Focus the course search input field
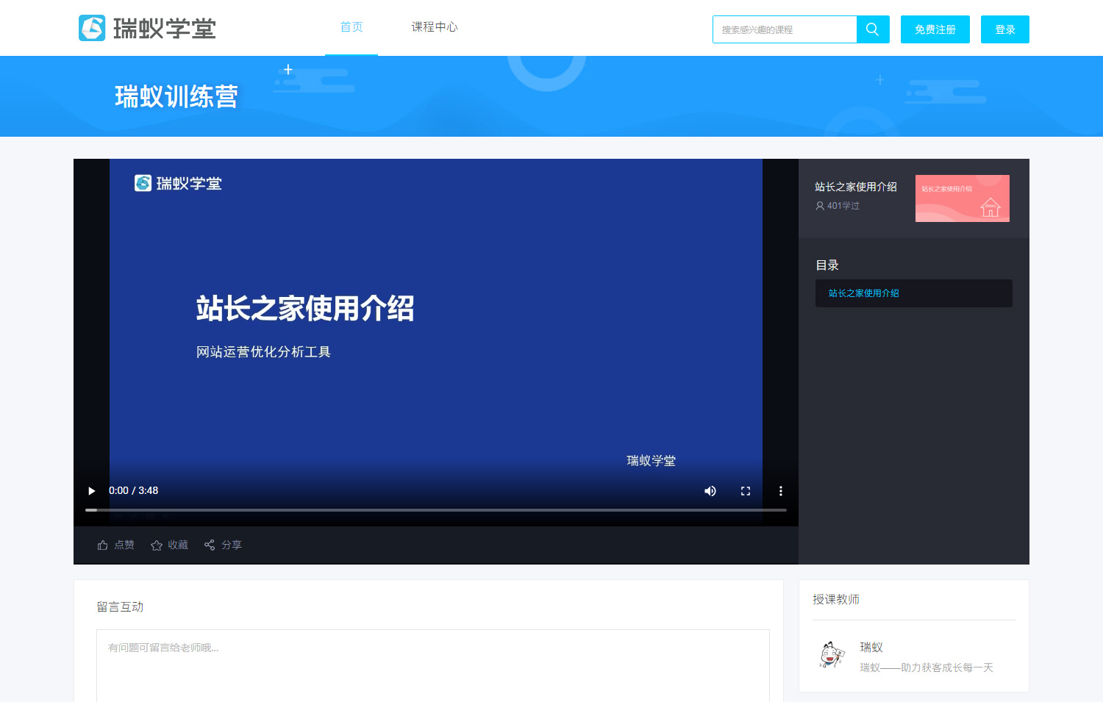Viewport: 1103px width, 702px height. pos(785,29)
